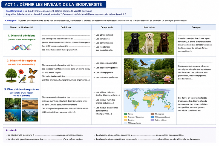The height and width of the screenshot is (146, 219).
Task: Click the 'Consigne :' label
Action: (11, 21)
